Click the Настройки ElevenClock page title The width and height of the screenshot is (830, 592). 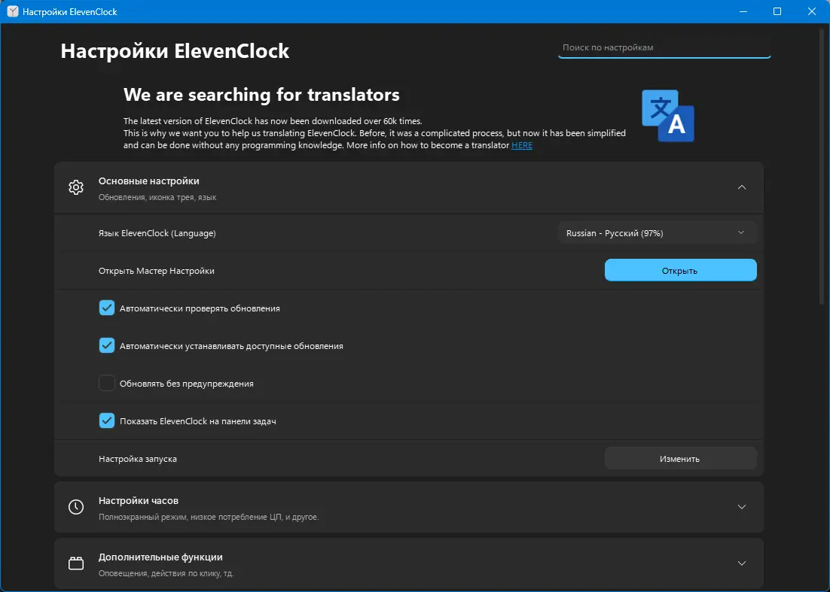(x=175, y=51)
